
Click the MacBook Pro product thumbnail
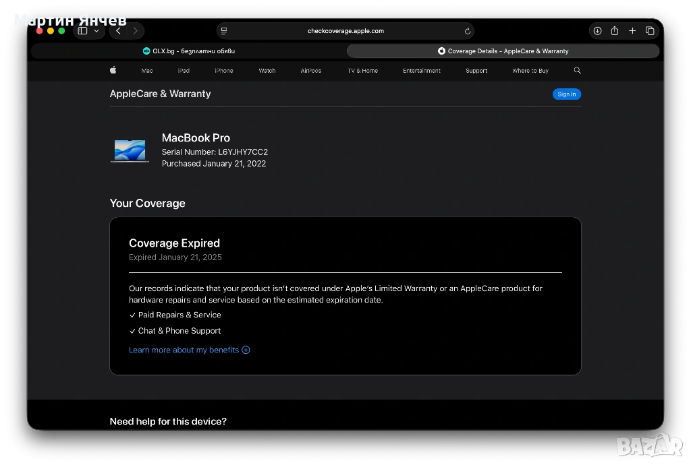point(130,150)
